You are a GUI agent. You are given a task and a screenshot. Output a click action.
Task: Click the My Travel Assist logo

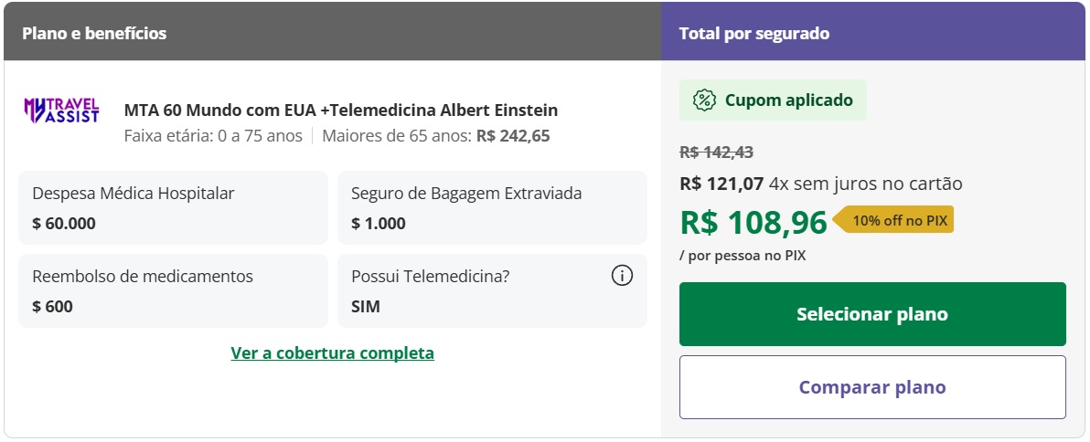[61, 110]
